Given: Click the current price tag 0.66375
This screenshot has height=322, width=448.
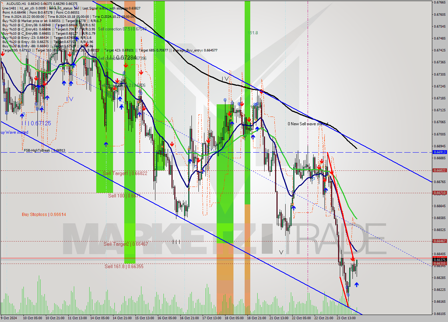Looking at the screenshot, I should [440, 260].
